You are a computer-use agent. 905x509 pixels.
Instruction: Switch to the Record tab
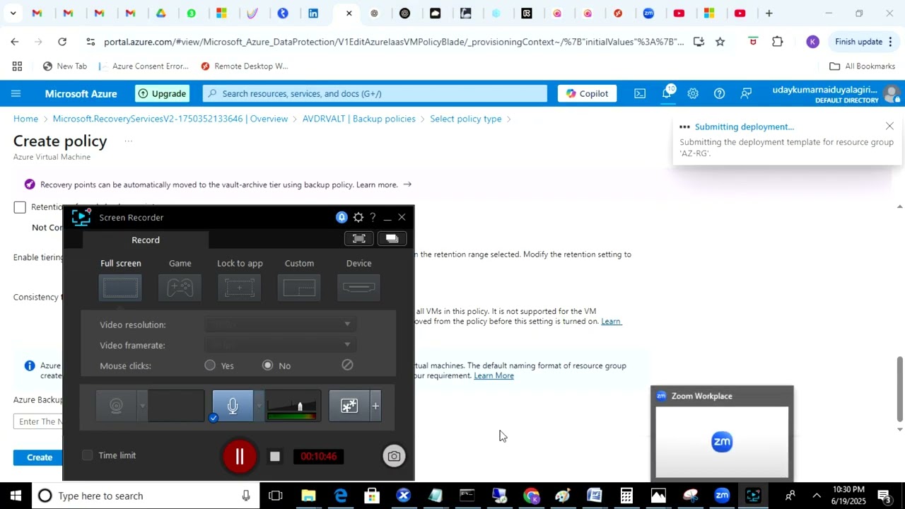tap(146, 240)
